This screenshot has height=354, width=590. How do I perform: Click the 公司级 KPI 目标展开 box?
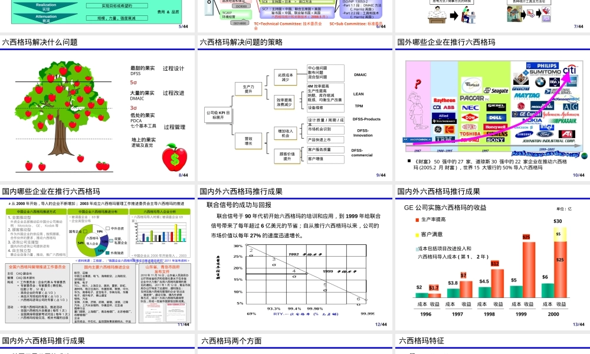[218, 115]
